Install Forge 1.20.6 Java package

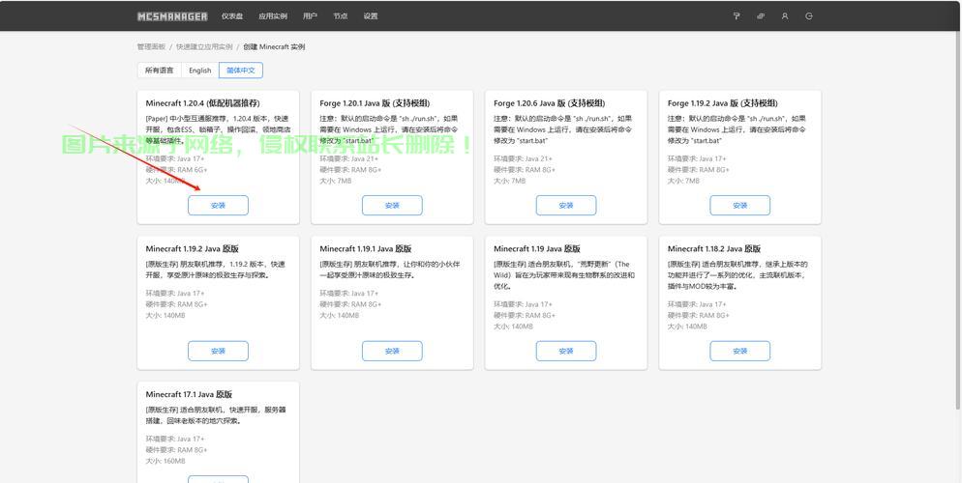(x=565, y=206)
